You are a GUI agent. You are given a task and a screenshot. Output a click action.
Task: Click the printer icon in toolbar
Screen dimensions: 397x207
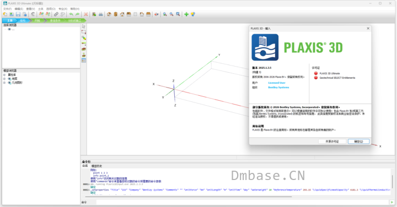[x=101, y=14]
